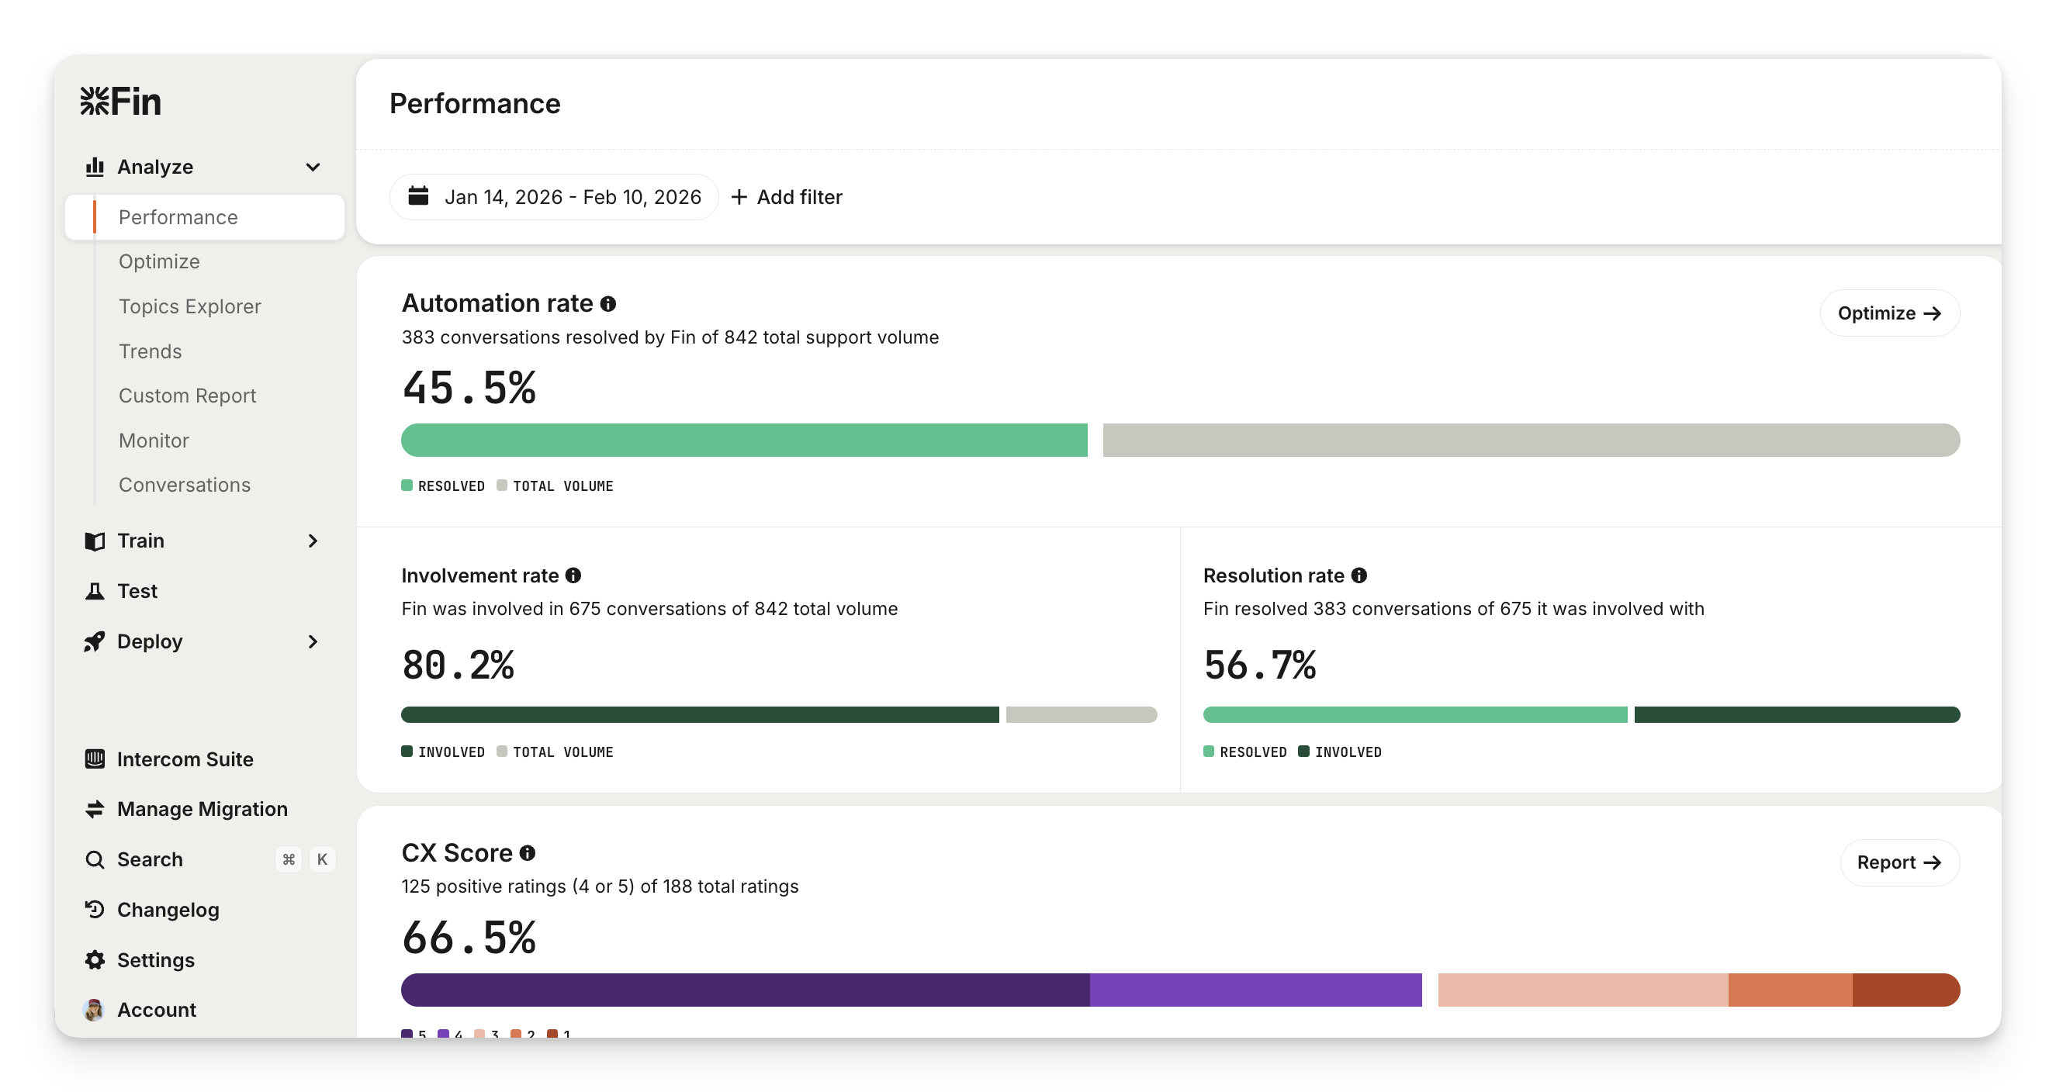Open the date range picker
2056x1092 pixels.
coord(555,197)
